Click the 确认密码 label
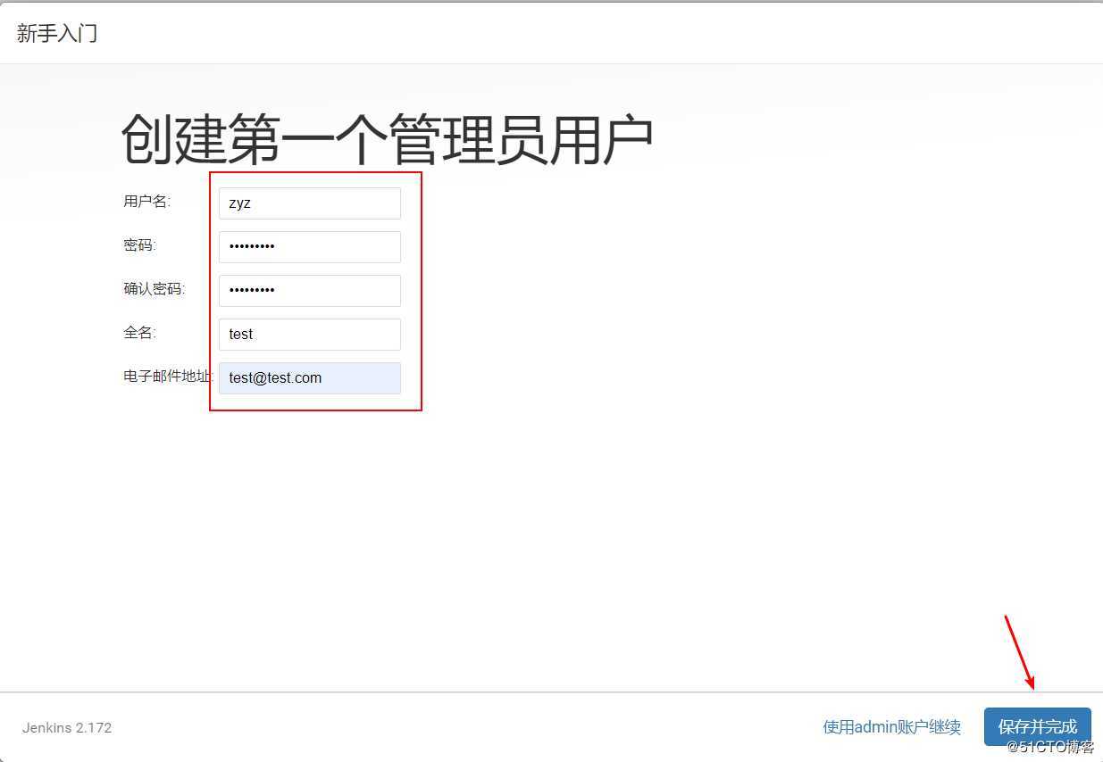Viewport: 1103px width, 762px height. pyautogui.click(x=154, y=288)
